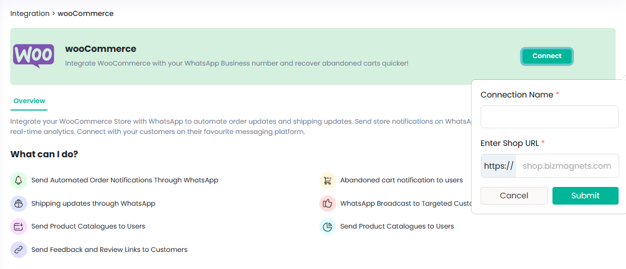Click the bell icon for order notifications
Viewport: 626px width, 269px height.
click(19, 180)
